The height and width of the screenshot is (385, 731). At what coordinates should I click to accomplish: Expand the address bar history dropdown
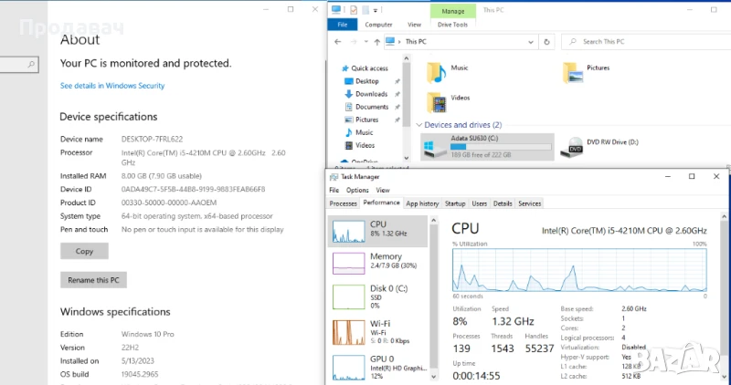coord(532,42)
